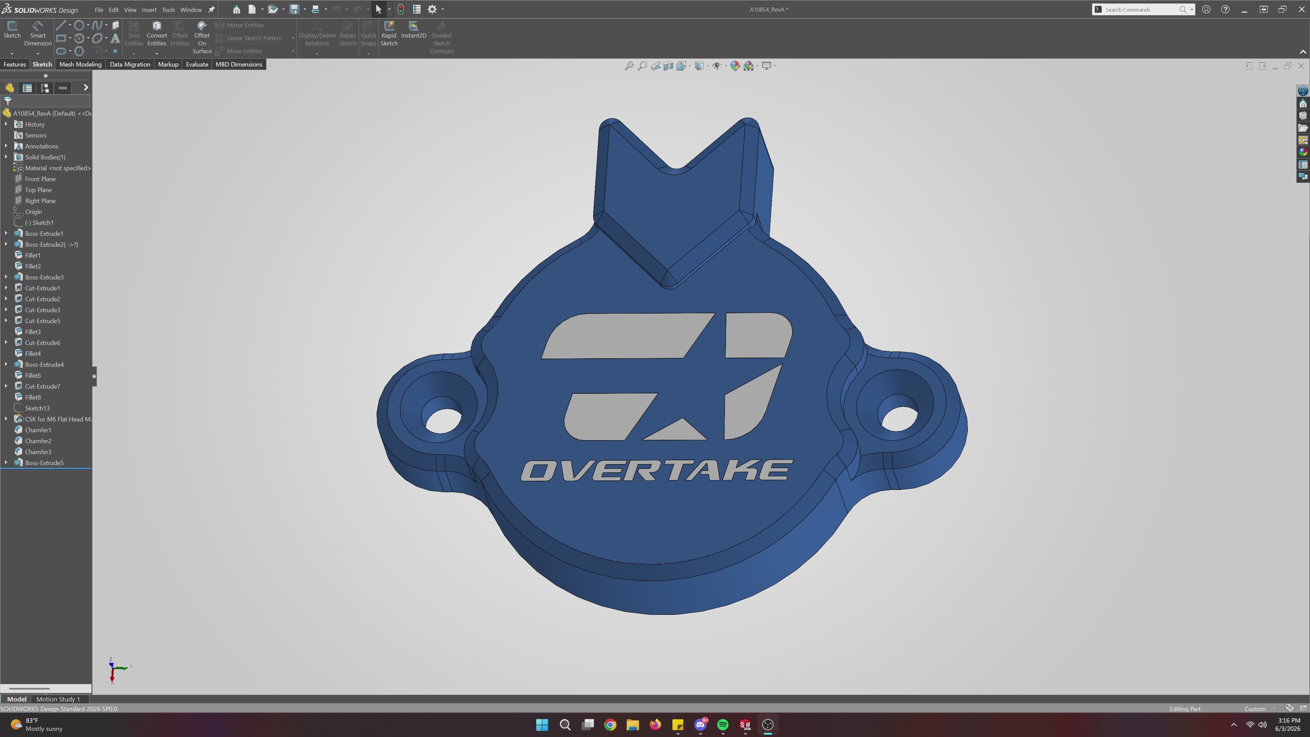Click the FeatureManager filter funnel icon
Image resolution: width=1310 pixels, height=737 pixels.
point(8,101)
